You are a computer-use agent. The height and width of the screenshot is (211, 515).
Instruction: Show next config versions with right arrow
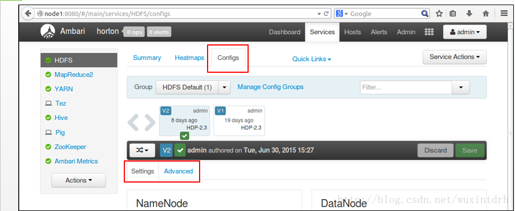click(149, 122)
